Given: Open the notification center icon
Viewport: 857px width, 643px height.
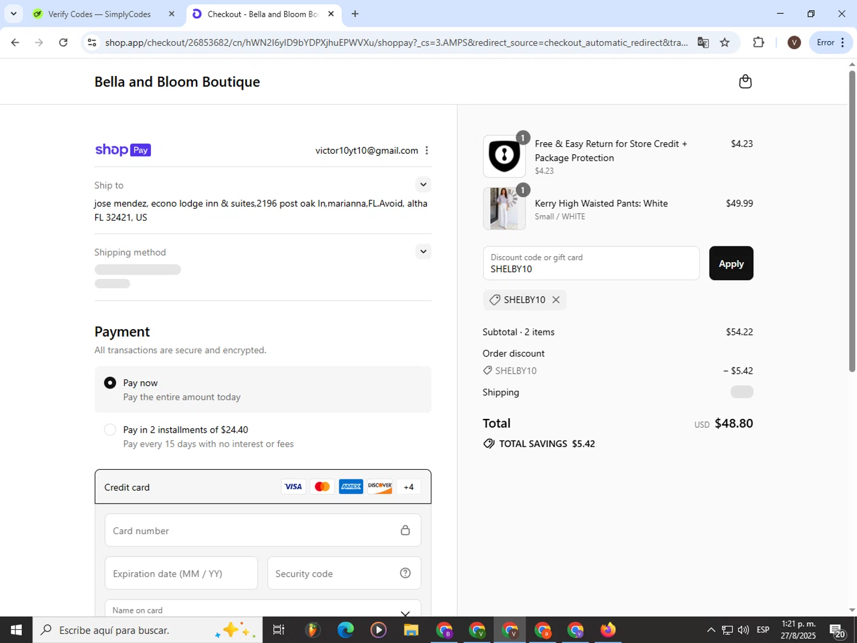Looking at the screenshot, I should coord(838,630).
